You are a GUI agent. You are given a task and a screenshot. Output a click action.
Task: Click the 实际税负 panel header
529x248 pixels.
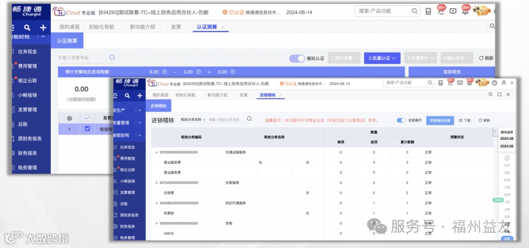(x=452, y=72)
